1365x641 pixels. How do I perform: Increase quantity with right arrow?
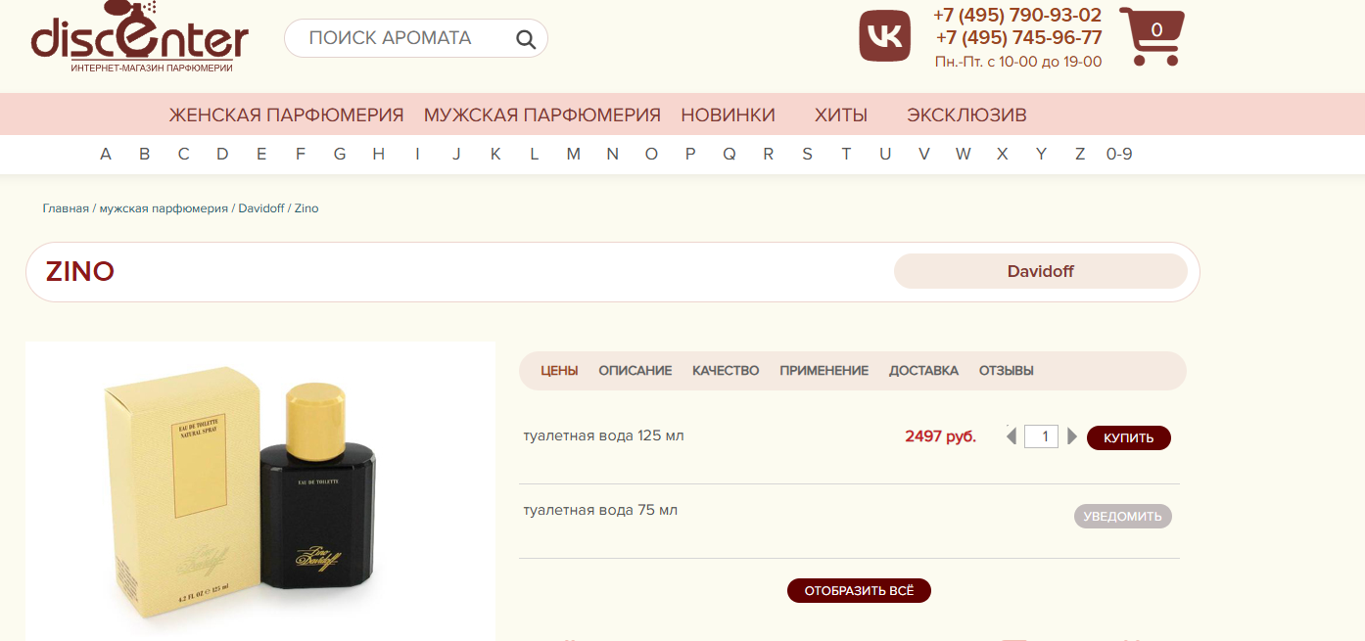(1072, 436)
